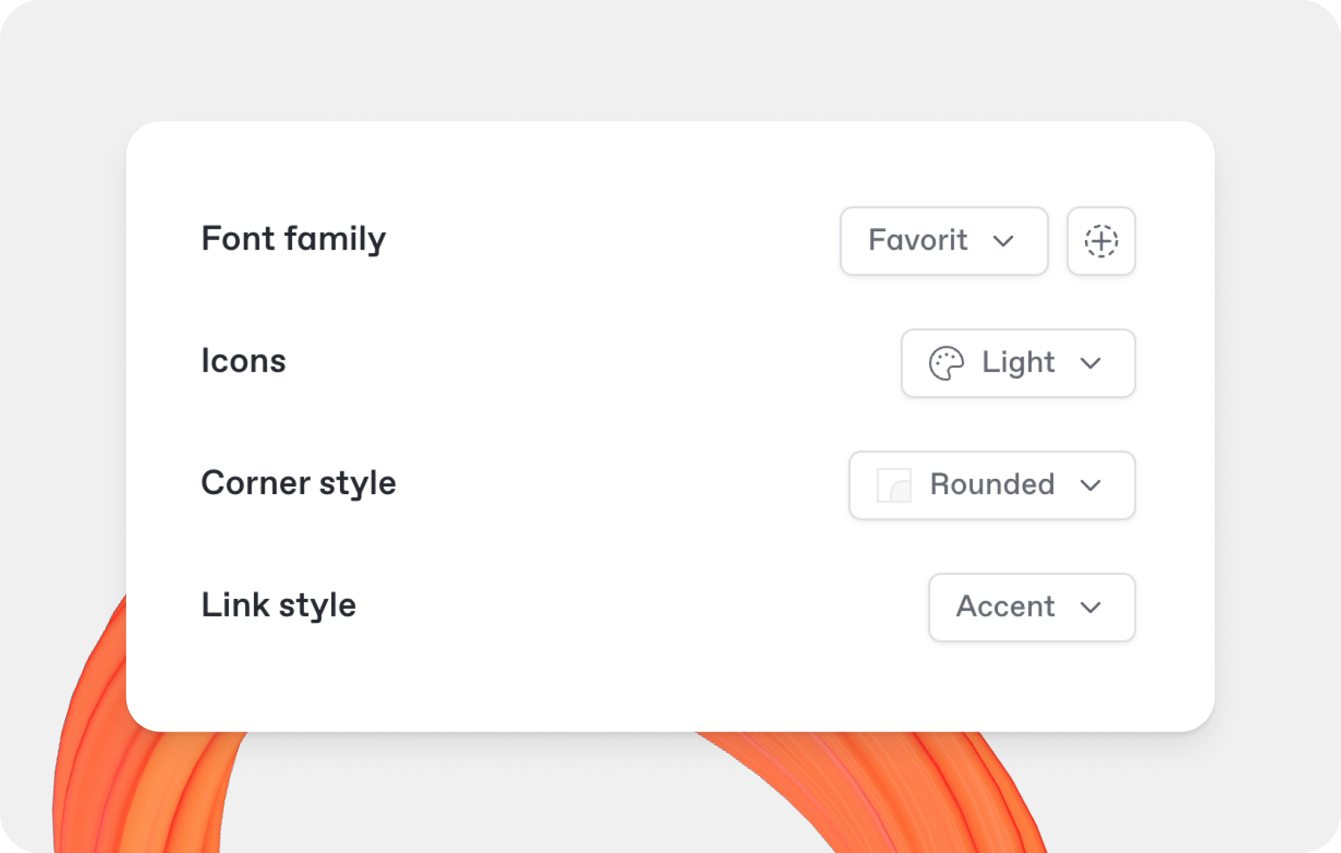This screenshot has height=853, width=1341.
Task: Click the chevron arrow inside the Favorit selector
Action: coord(1004,241)
